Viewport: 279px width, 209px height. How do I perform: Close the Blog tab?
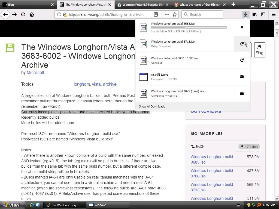[x=52, y=5]
